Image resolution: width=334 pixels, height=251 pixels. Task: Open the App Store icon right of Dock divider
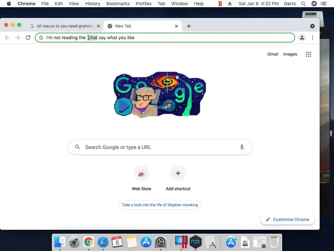tap(231, 242)
